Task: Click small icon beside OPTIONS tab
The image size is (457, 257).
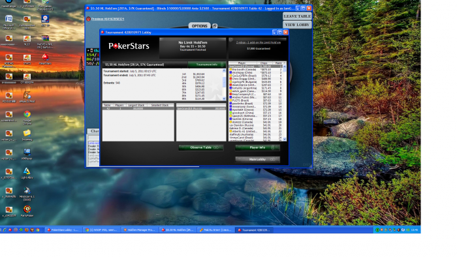Action: click(215, 26)
